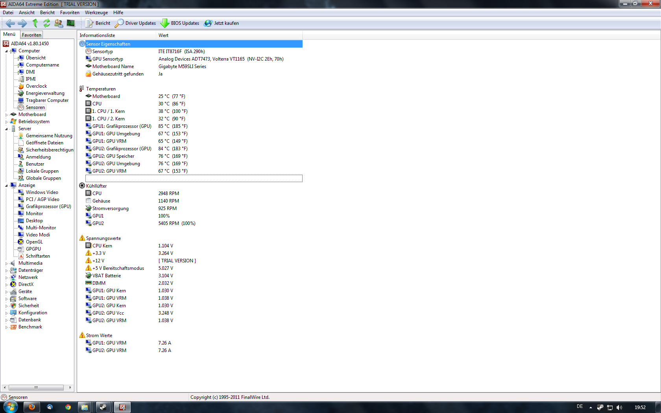Screen dimensions: 661x413
Task: Collapse the Anzeige tree node
Action: click(6, 186)
